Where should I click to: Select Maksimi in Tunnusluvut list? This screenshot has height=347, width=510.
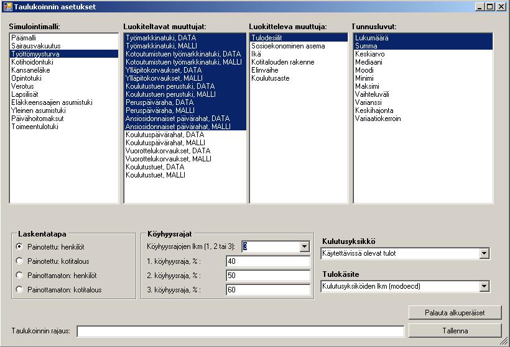[x=423, y=86]
